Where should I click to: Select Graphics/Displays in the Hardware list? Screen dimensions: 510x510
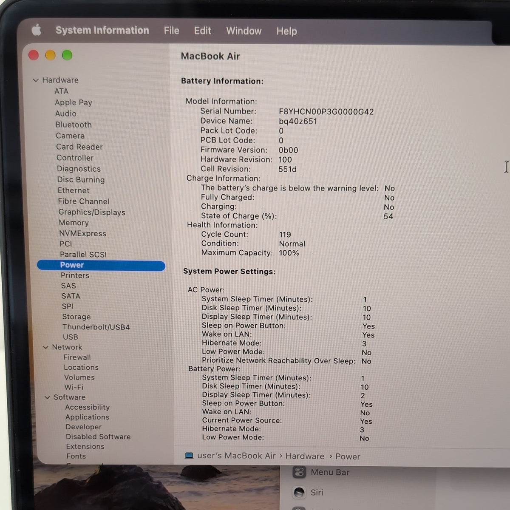[x=92, y=212]
